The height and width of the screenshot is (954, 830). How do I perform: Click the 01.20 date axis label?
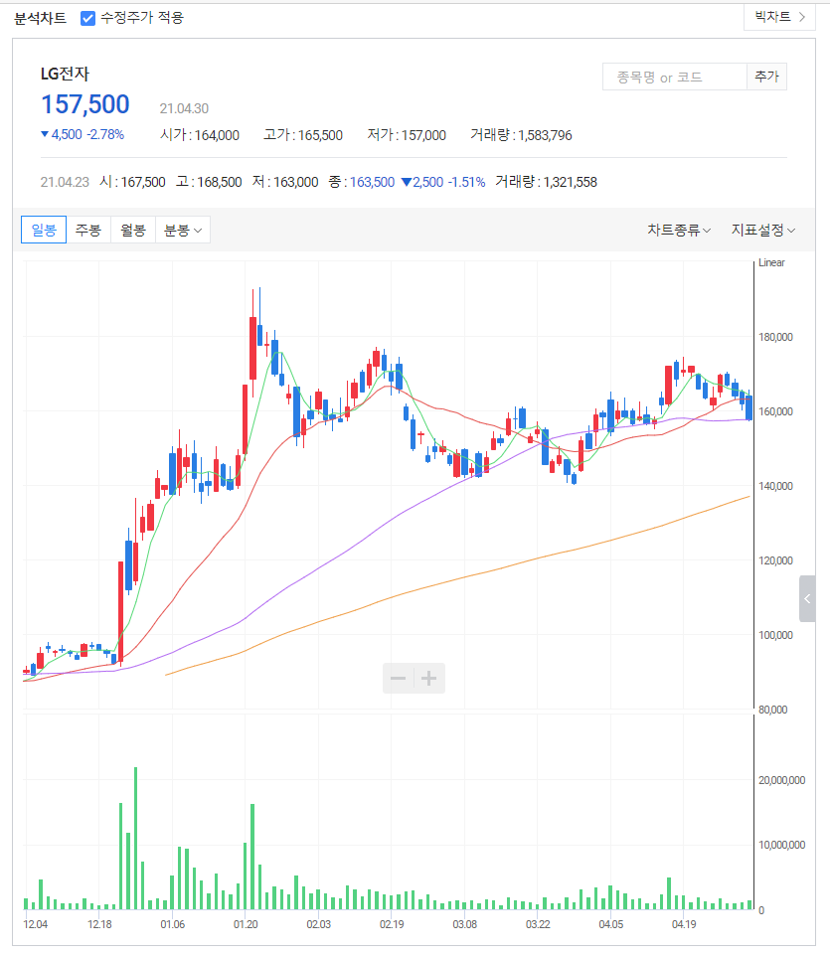(246, 924)
